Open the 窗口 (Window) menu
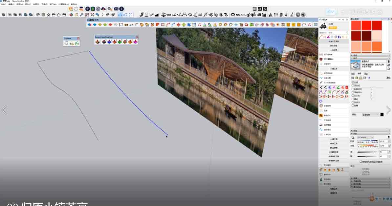This screenshot has height=206, width=392. 53,5
